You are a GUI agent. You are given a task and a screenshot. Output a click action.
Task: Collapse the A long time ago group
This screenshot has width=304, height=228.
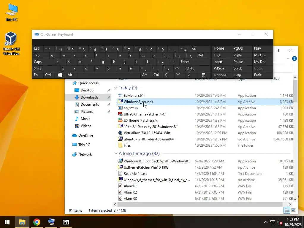(x=116, y=153)
